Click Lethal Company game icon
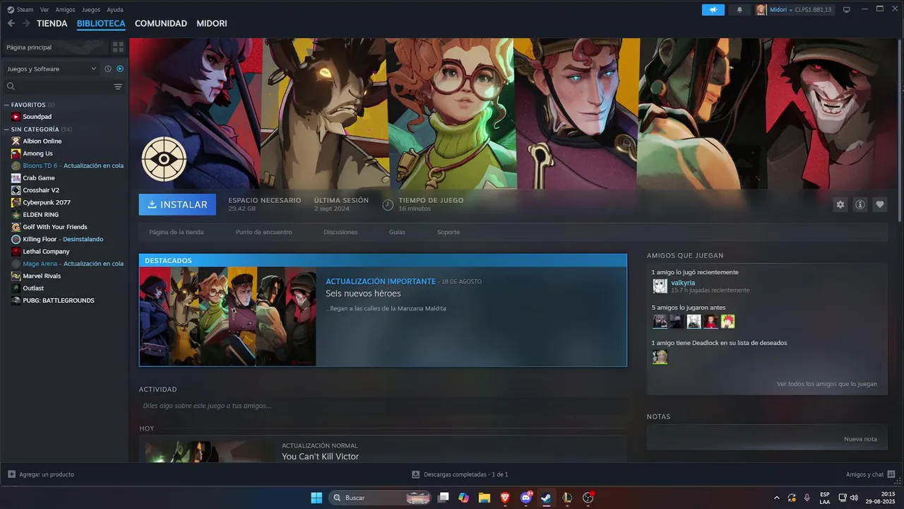904x509 pixels. [16, 252]
